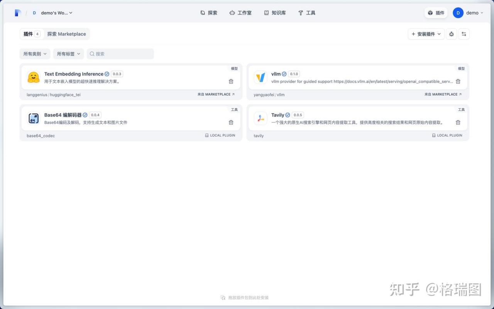Click verified badge next to Tavily

[x=288, y=115]
